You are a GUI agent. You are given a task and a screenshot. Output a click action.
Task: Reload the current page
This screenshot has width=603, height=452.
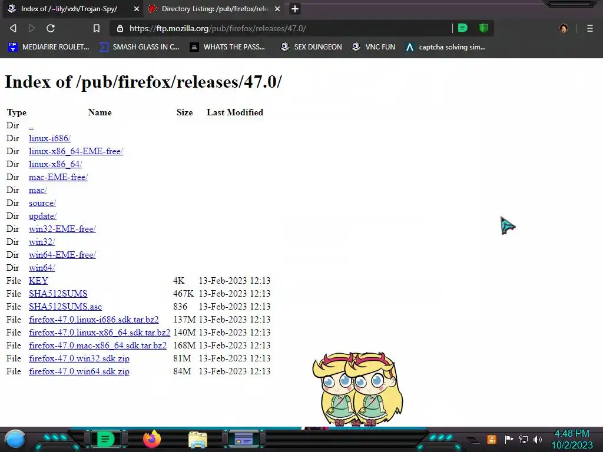click(51, 28)
